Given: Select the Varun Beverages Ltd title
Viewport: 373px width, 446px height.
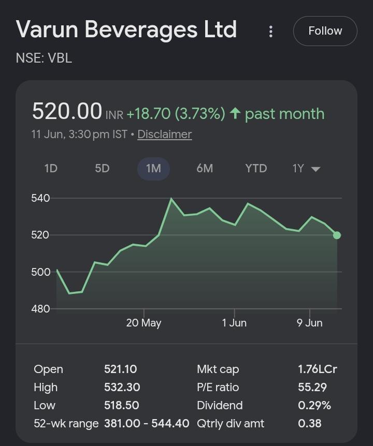Looking at the screenshot, I should [126, 29].
